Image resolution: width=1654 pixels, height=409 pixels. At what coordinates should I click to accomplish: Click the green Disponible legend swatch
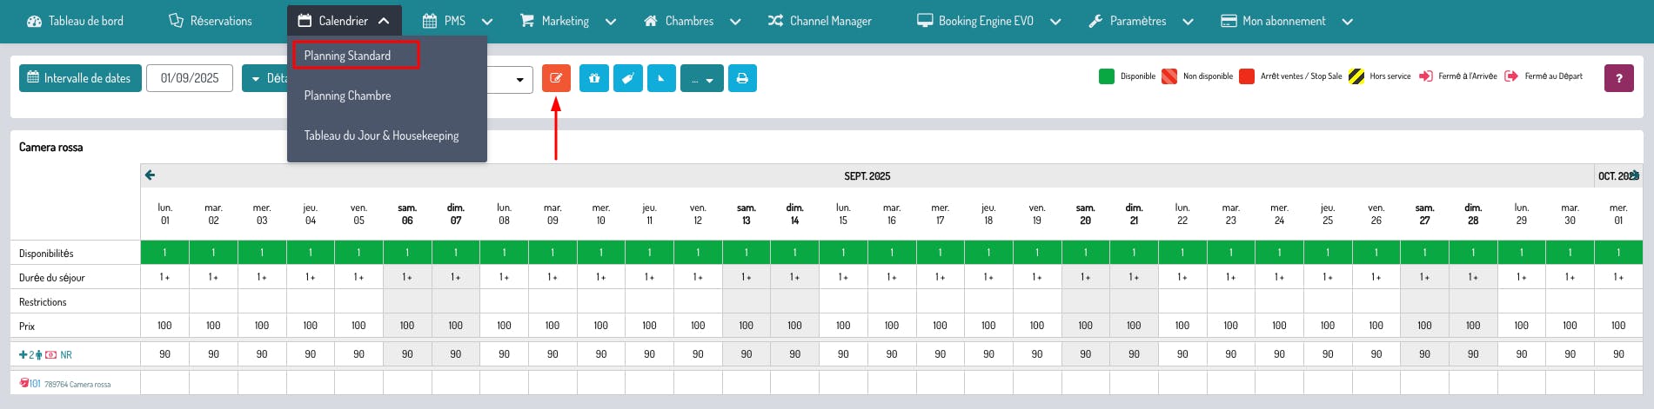coord(1107,76)
